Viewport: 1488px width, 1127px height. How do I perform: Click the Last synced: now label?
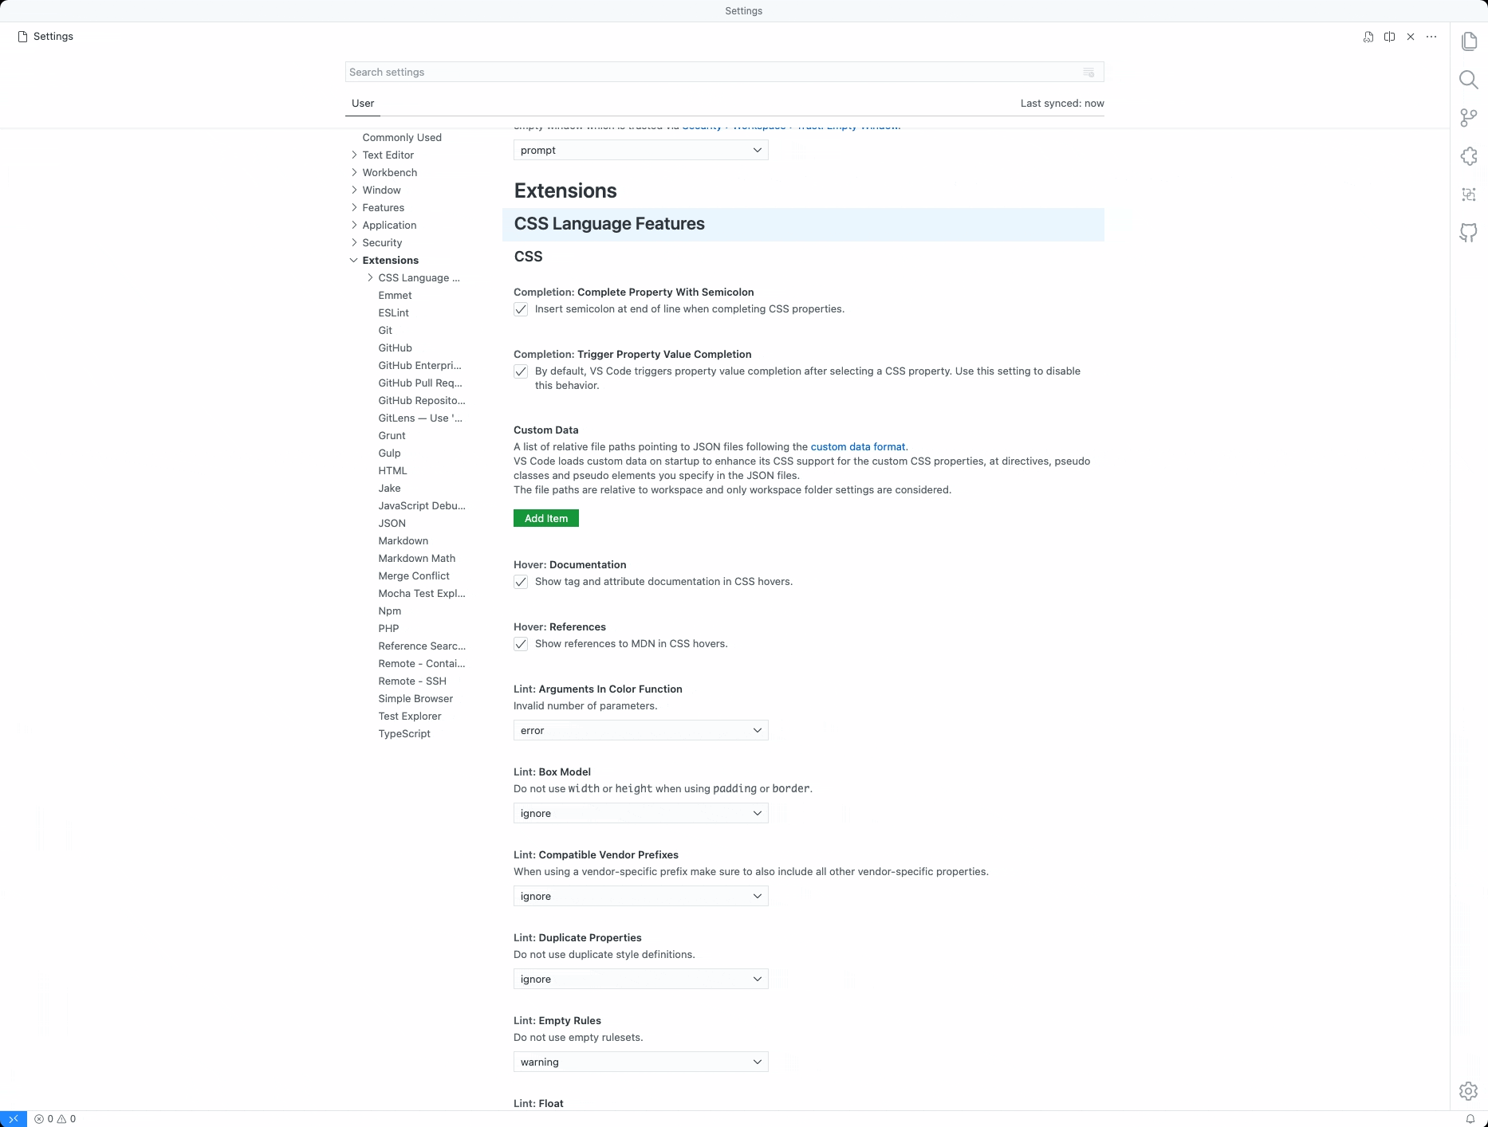[1062, 104]
